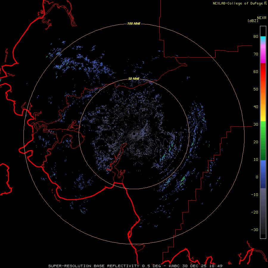Click the [dBZ] unit label
The width and height of the screenshot is (268, 268).
pos(253,21)
